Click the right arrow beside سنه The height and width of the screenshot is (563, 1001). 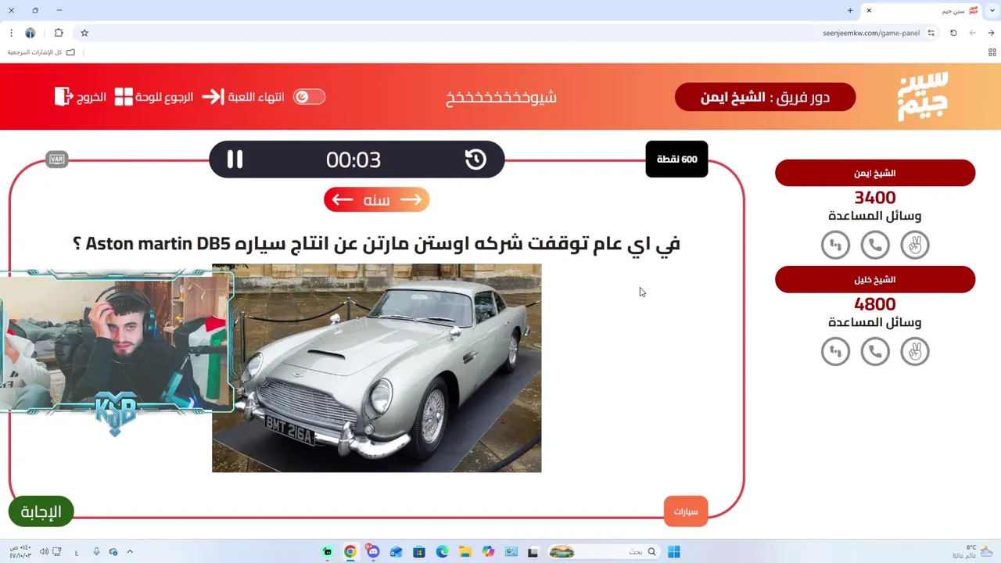tap(411, 200)
